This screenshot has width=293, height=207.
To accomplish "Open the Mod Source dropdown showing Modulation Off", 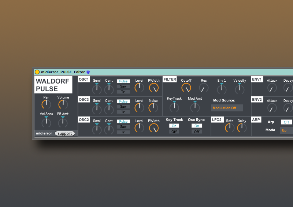I will tap(227, 108).
